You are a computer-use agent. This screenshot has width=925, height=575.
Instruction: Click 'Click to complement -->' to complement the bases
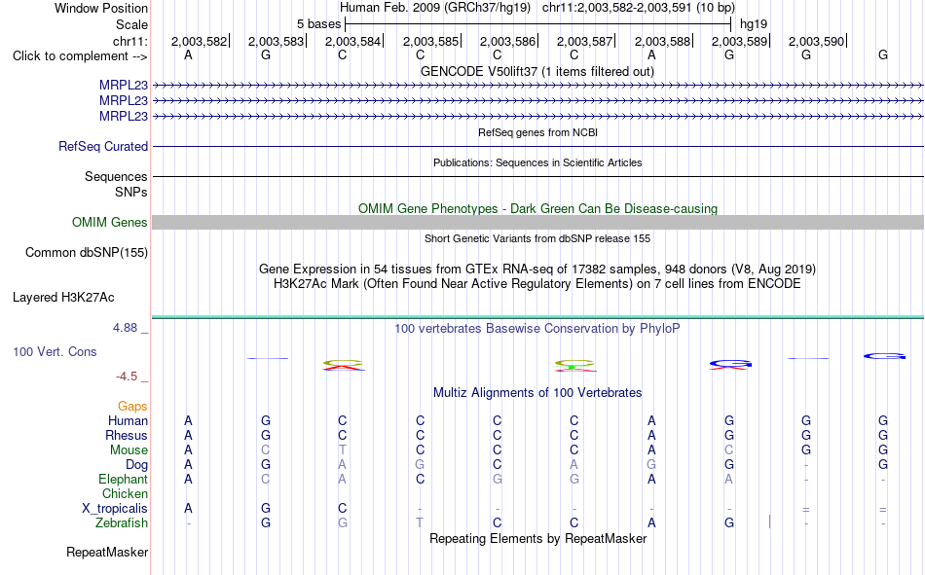[x=80, y=56]
